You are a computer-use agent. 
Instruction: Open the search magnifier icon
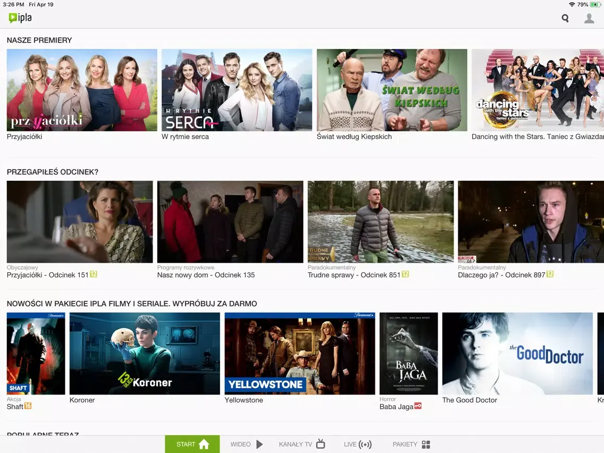point(565,18)
